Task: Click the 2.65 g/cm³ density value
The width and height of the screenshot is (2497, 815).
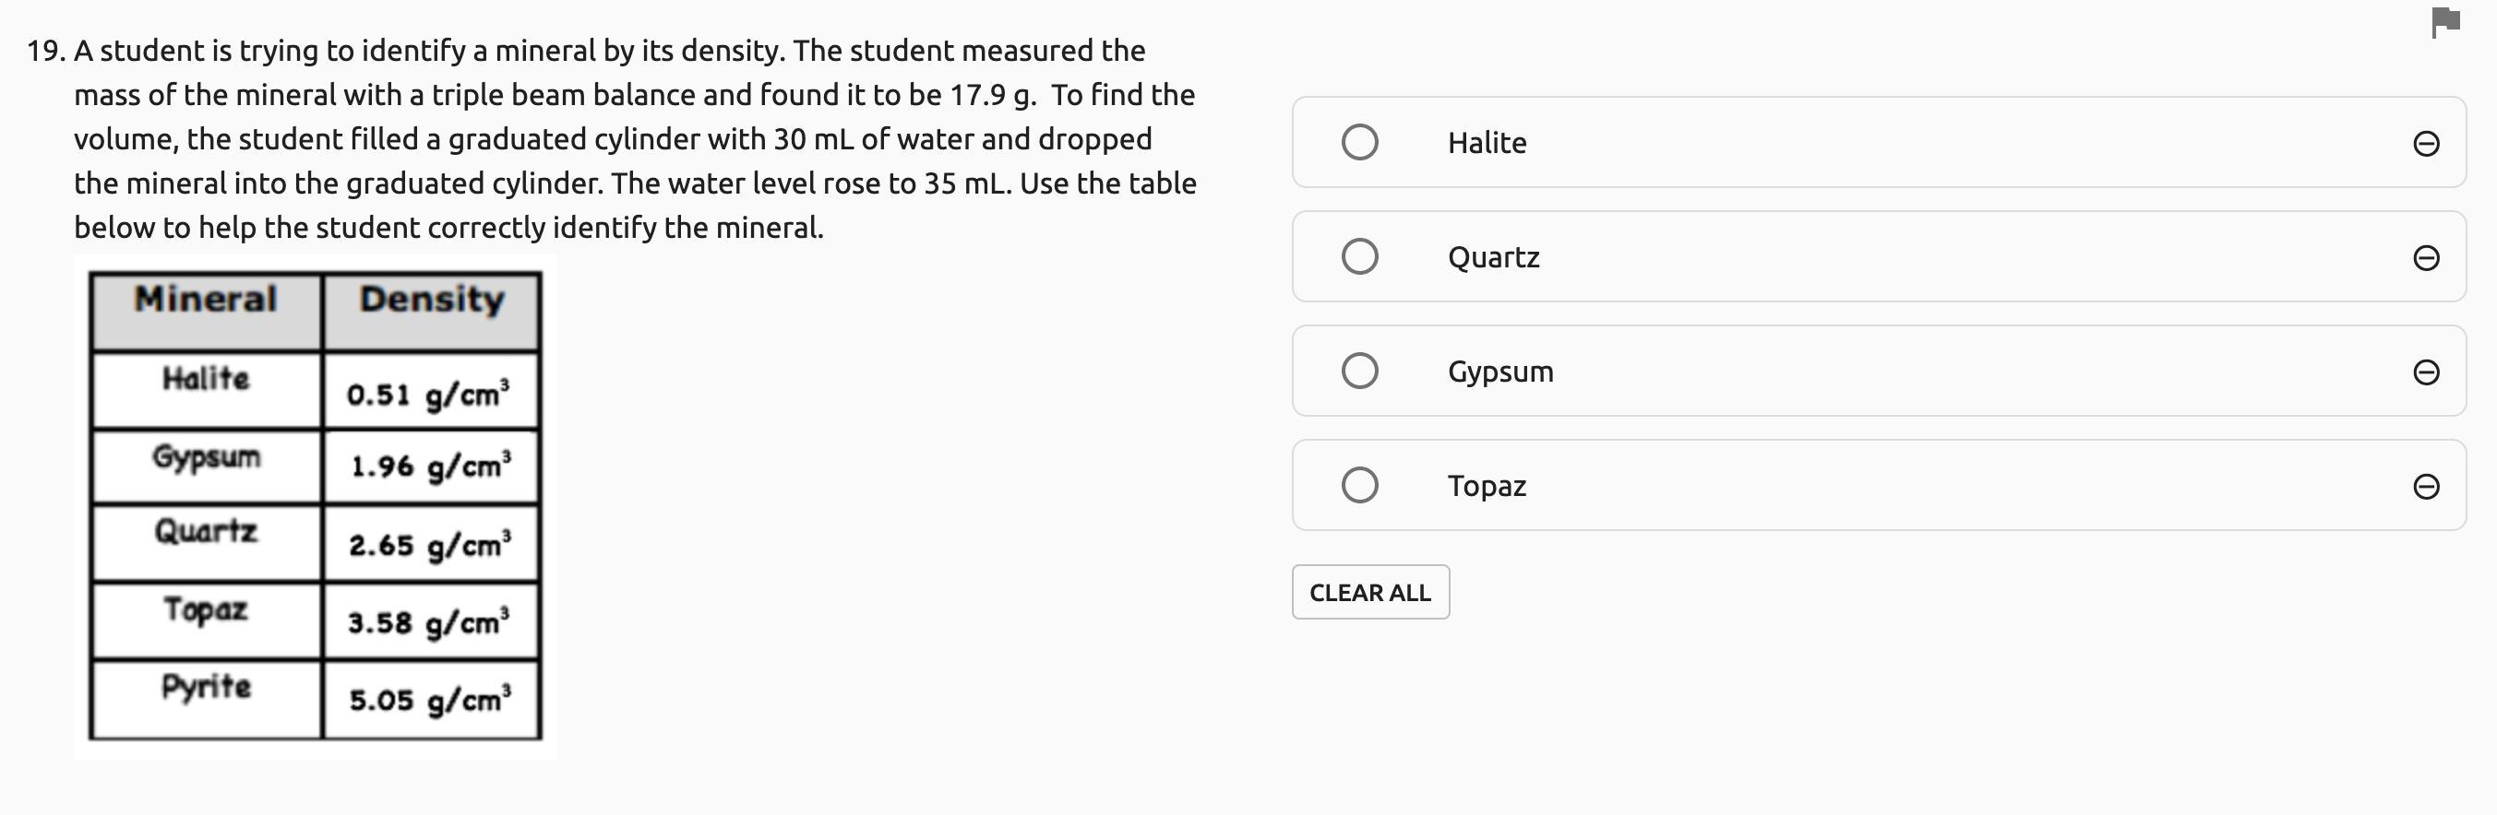Action: pyautogui.click(x=429, y=545)
